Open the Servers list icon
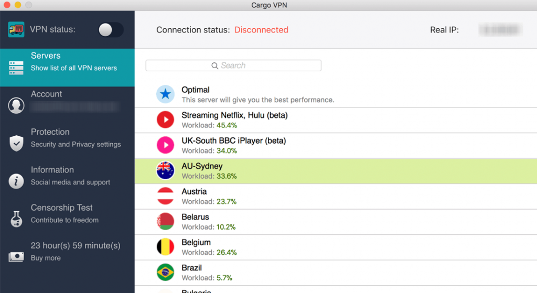 (16, 68)
